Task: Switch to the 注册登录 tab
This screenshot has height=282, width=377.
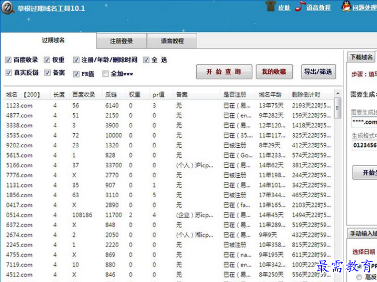Action: (122, 41)
